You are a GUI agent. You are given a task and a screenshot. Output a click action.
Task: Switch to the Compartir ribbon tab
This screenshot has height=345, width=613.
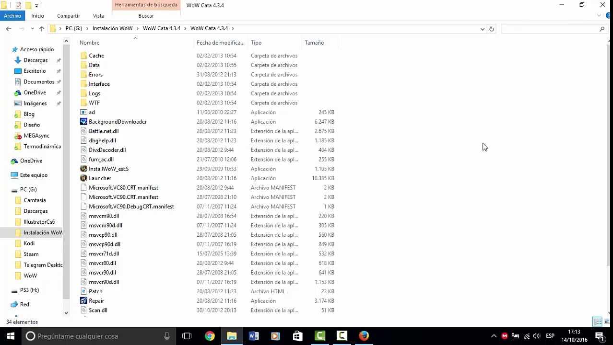[69, 16]
